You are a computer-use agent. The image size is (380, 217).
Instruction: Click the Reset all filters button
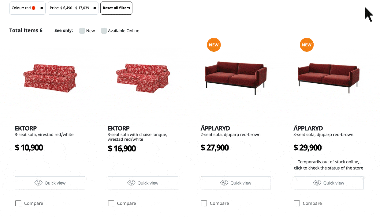116,8
